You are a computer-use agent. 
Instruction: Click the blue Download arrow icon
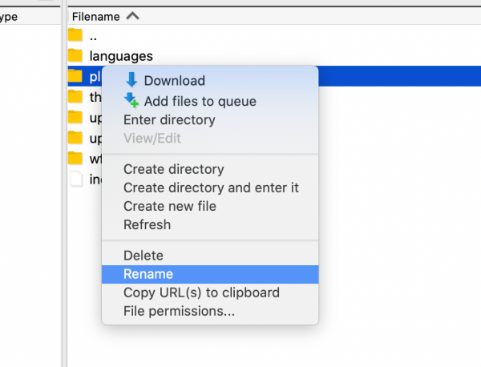point(131,79)
